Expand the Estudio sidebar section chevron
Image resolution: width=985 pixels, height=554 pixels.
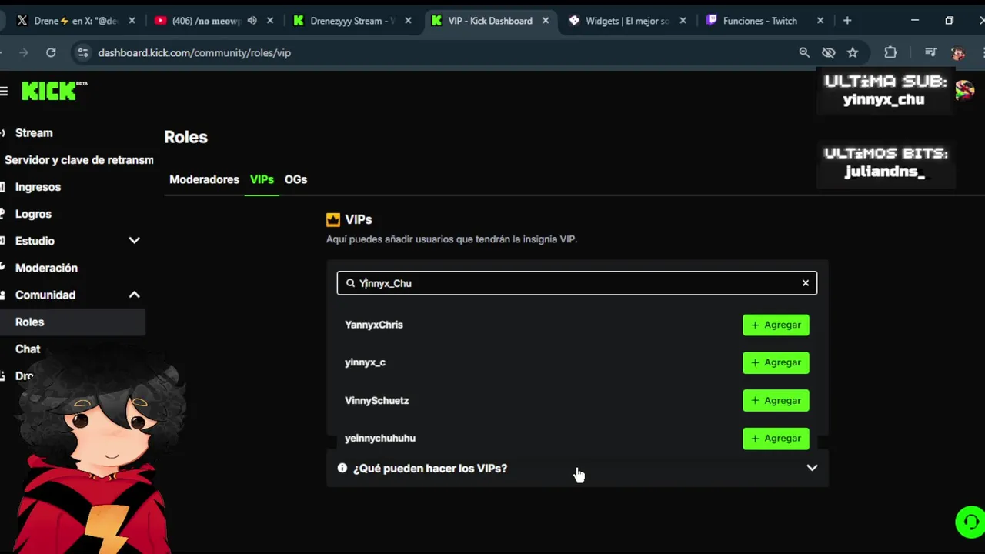pos(134,241)
